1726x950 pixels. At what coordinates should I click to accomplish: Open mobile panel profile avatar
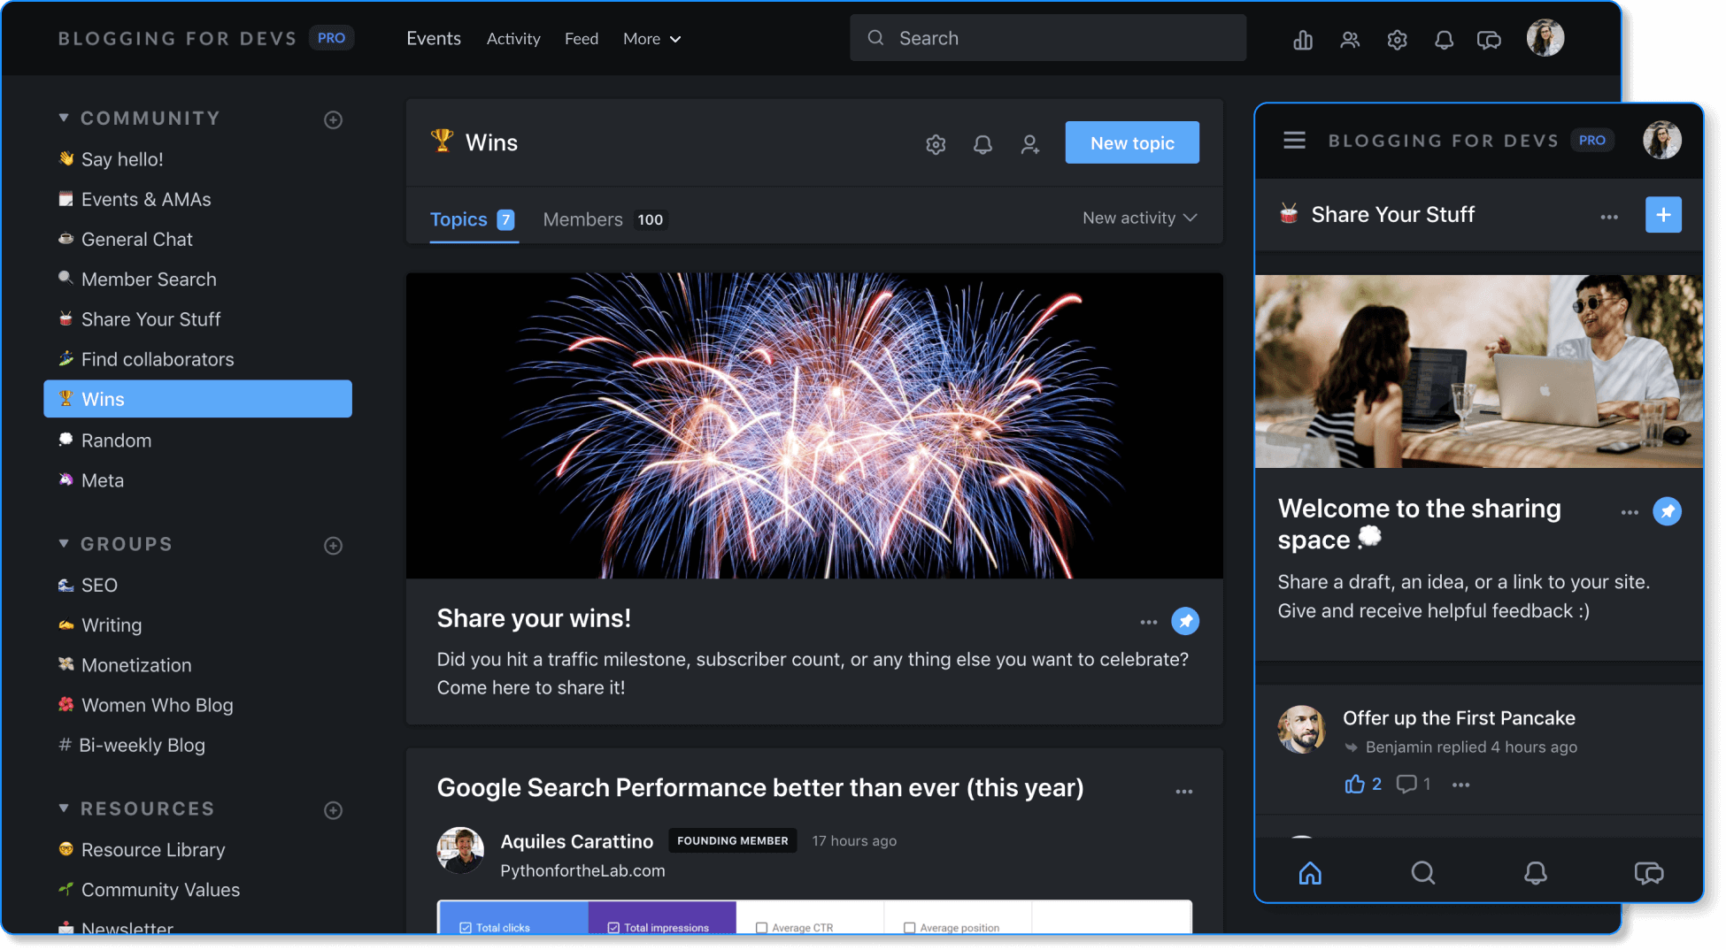point(1662,140)
